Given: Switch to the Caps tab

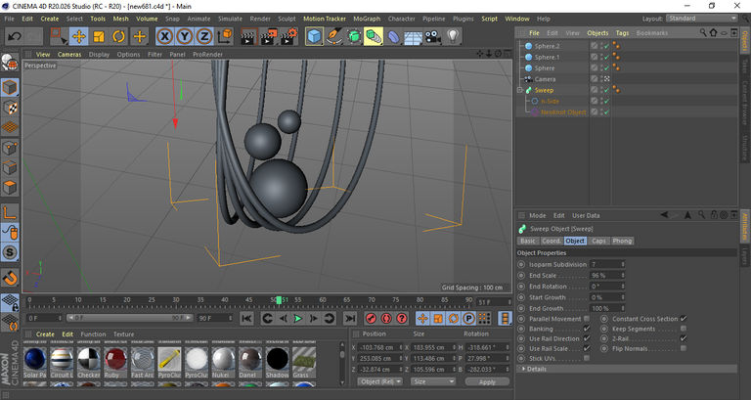Looking at the screenshot, I should click(598, 241).
